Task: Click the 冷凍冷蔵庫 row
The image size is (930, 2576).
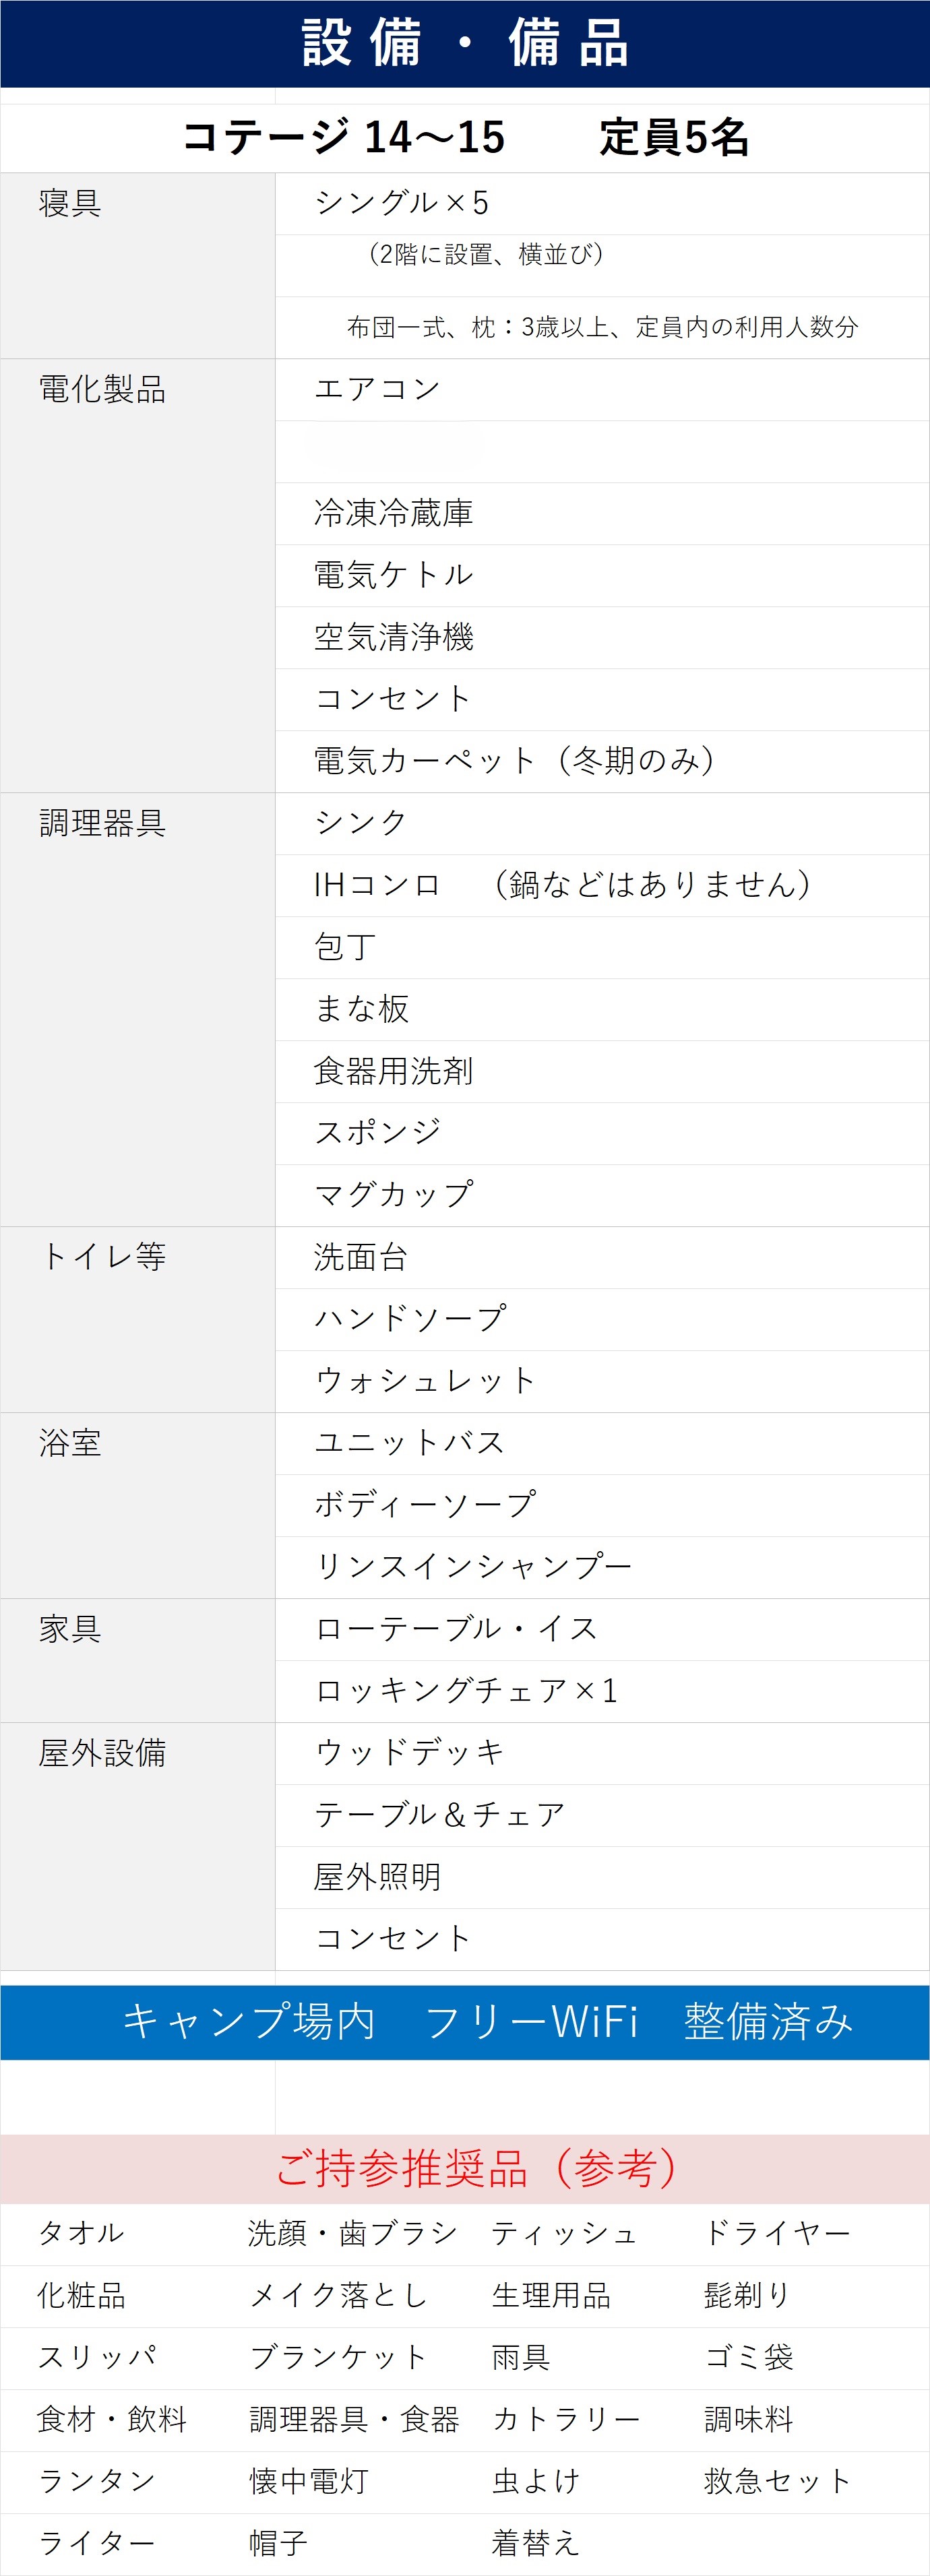Action: tap(602, 514)
